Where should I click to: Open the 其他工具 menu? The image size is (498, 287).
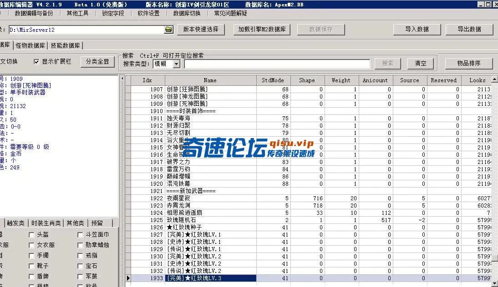click(x=77, y=13)
